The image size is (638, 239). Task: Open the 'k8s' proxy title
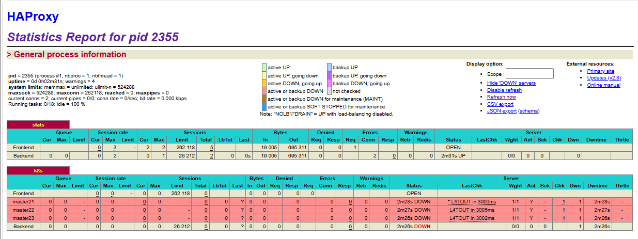tap(38, 170)
